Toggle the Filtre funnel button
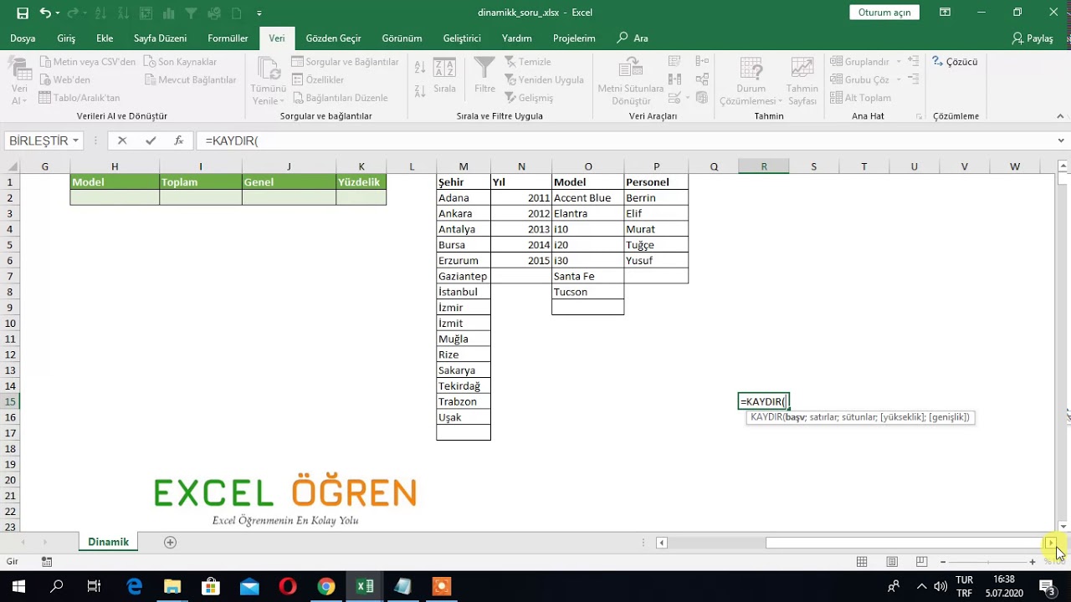 click(484, 75)
